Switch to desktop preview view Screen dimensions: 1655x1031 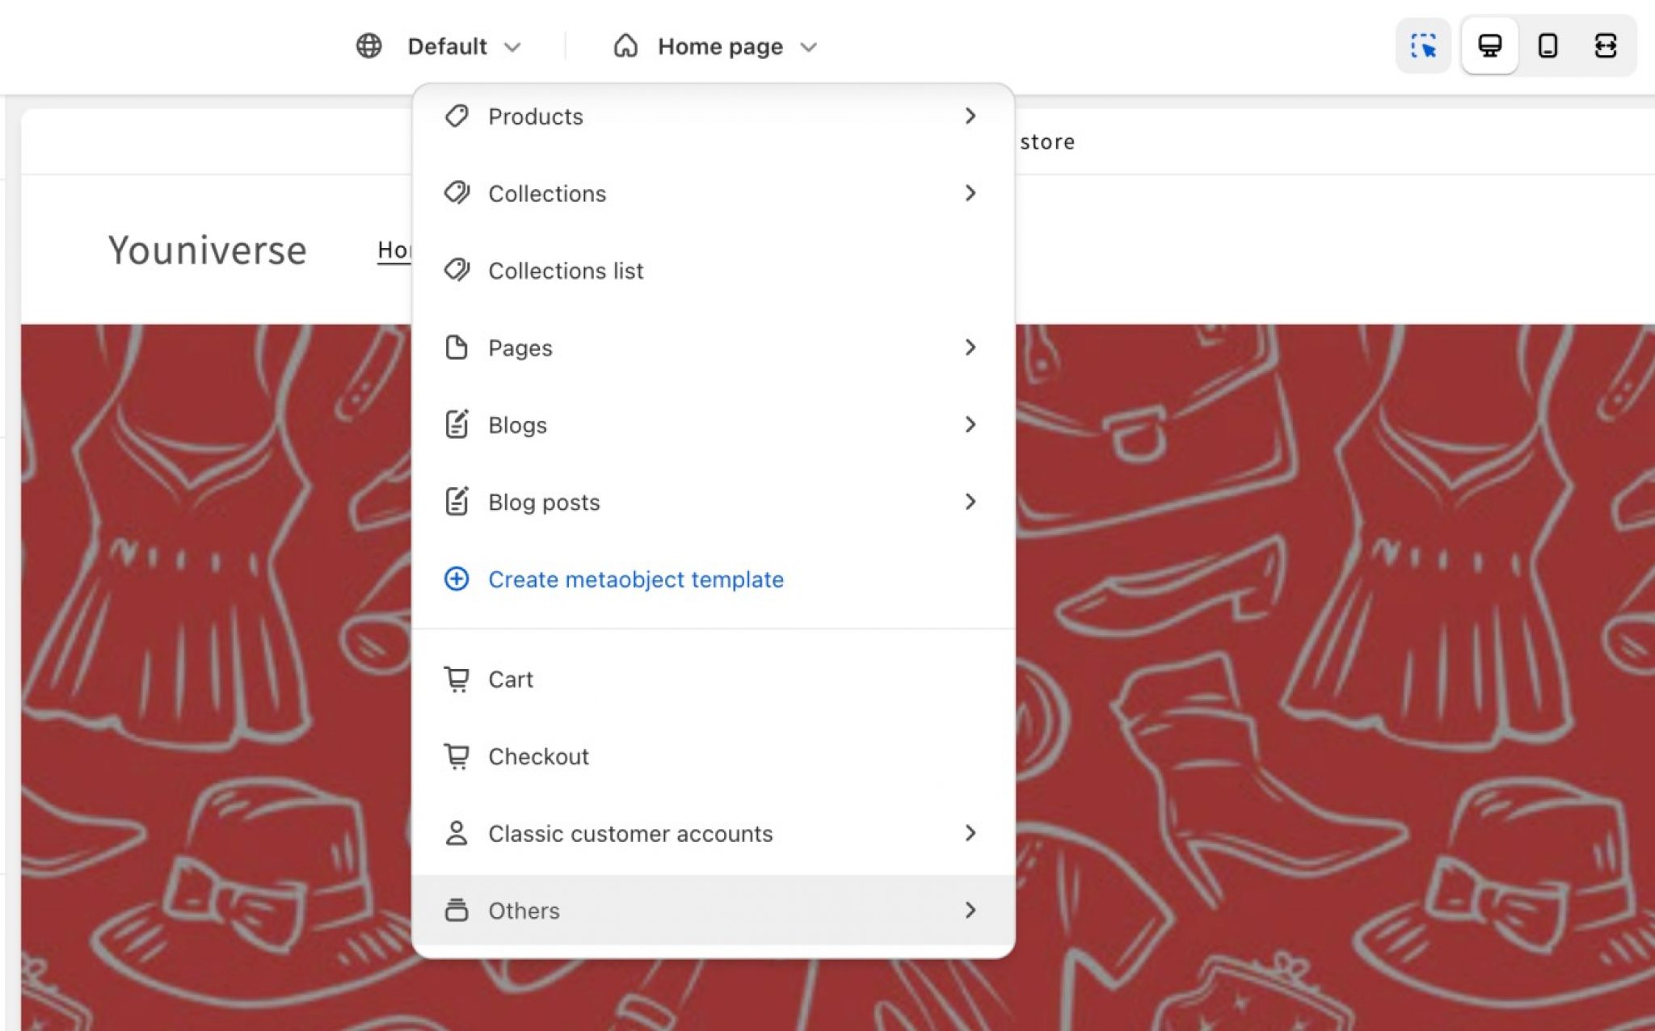pyautogui.click(x=1489, y=46)
